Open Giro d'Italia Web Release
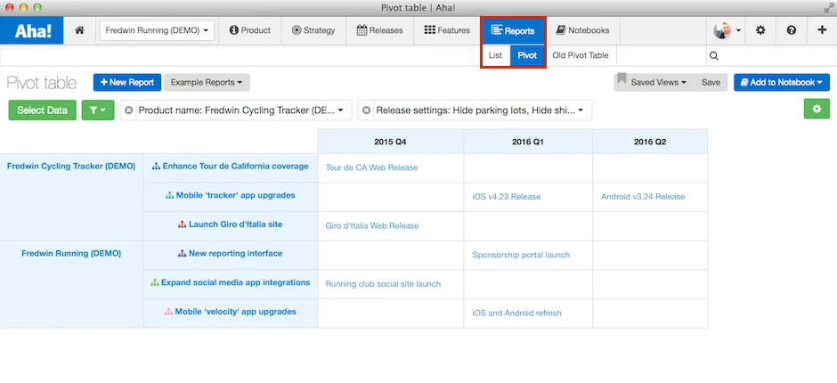 (x=372, y=226)
